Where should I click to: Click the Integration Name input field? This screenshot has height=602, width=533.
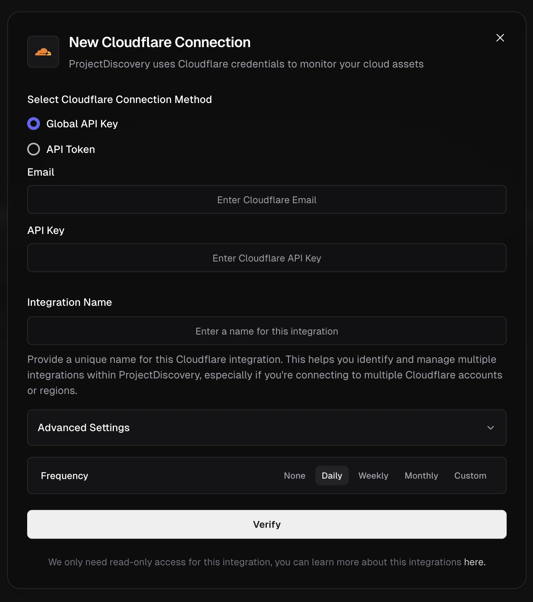tap(266, 331)
